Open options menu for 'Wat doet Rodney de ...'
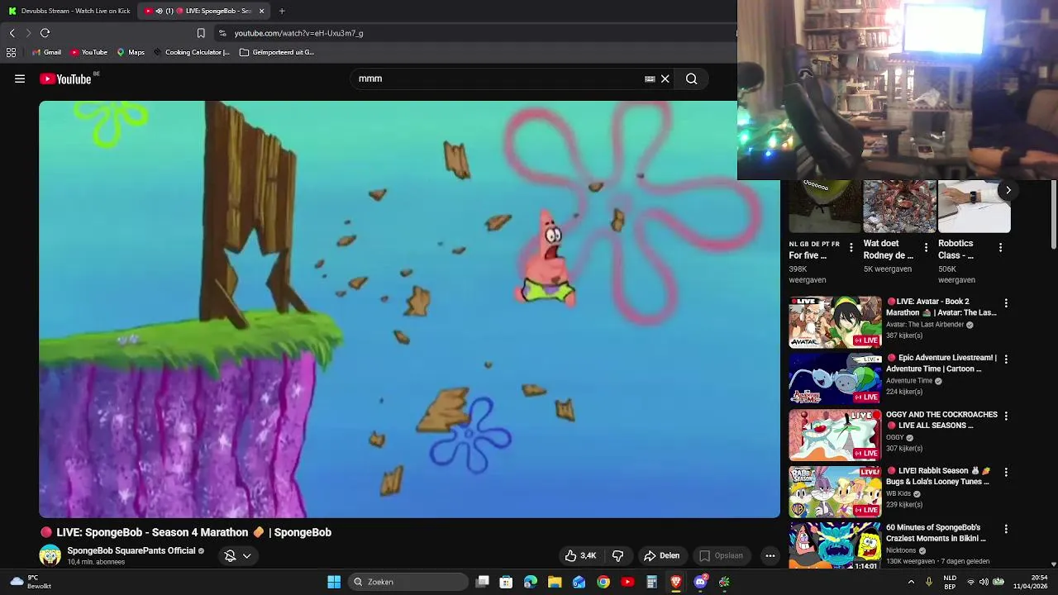 tap(926, 247)
